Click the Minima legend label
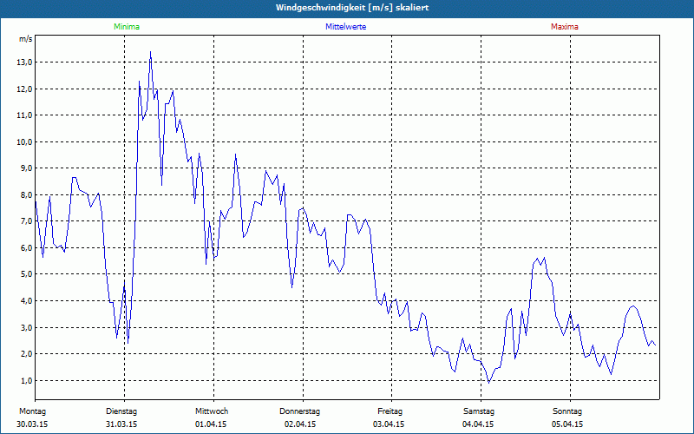 (x=126, y=27)
